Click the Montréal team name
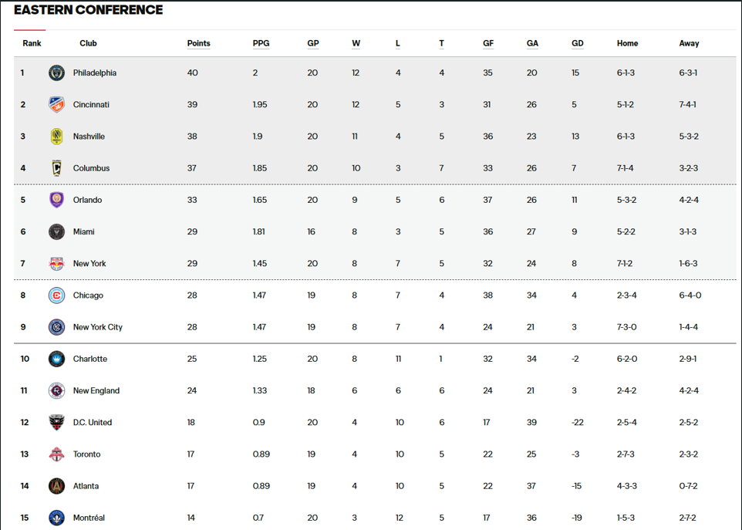The height and width of the screenshot is (530, 742). click(x=89, y=518)
